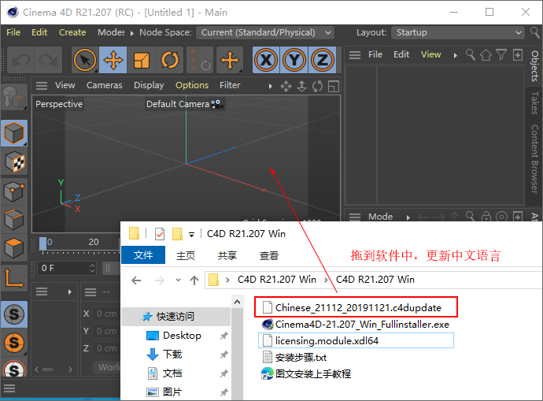Toggle the blue-highlighted S snap icon
Image resolution: width=543 pixels, height=401 pixels.
pyautogui.click(x=14, y=314)
